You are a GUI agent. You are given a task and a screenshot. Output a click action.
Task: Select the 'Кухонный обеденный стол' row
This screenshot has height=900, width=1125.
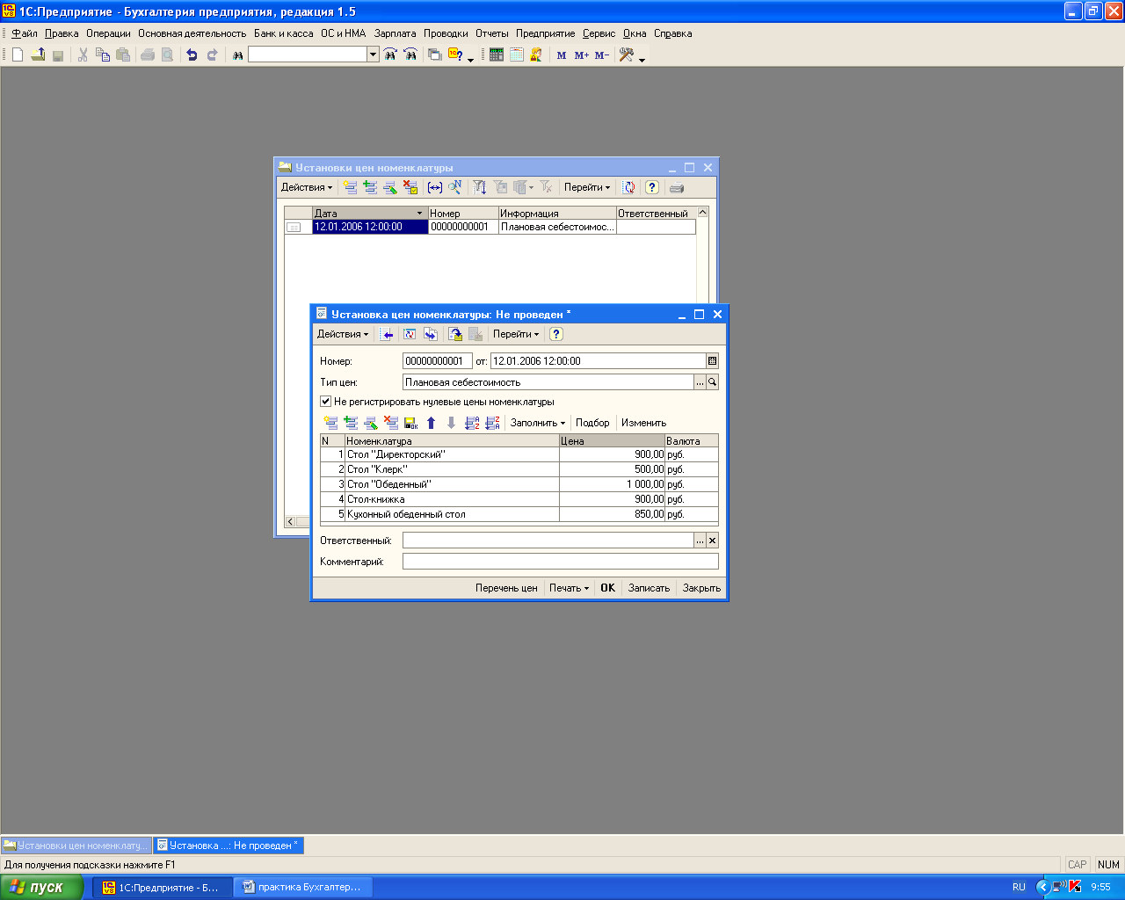(x=519, y=514)
